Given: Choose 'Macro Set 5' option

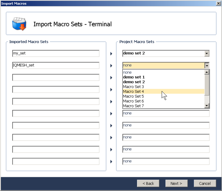Looking at the screenshot, I should click(163, 96).
